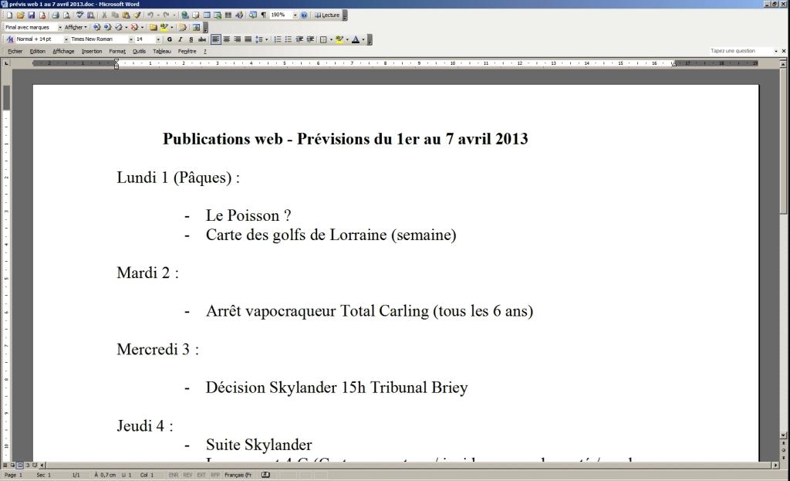Open the Insertion menu
The width and height of the screenshot is (790, 481).
point(91,51)
